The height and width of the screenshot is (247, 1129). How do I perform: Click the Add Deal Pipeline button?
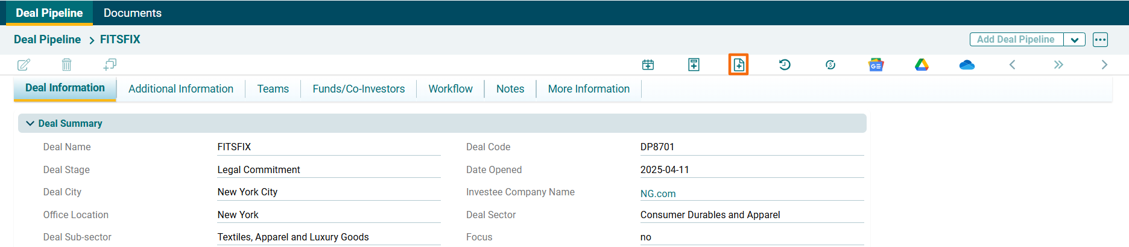[1016, 40]
